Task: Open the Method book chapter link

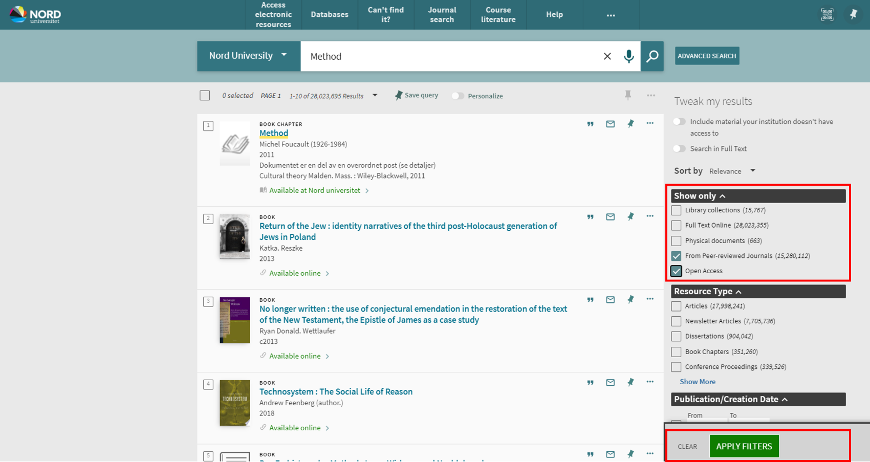Action: 273,133
